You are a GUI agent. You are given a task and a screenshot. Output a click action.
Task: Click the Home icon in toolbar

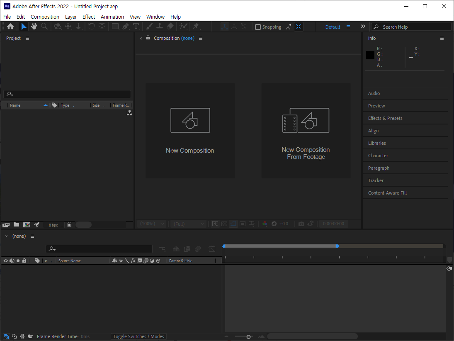pos(10,27)
